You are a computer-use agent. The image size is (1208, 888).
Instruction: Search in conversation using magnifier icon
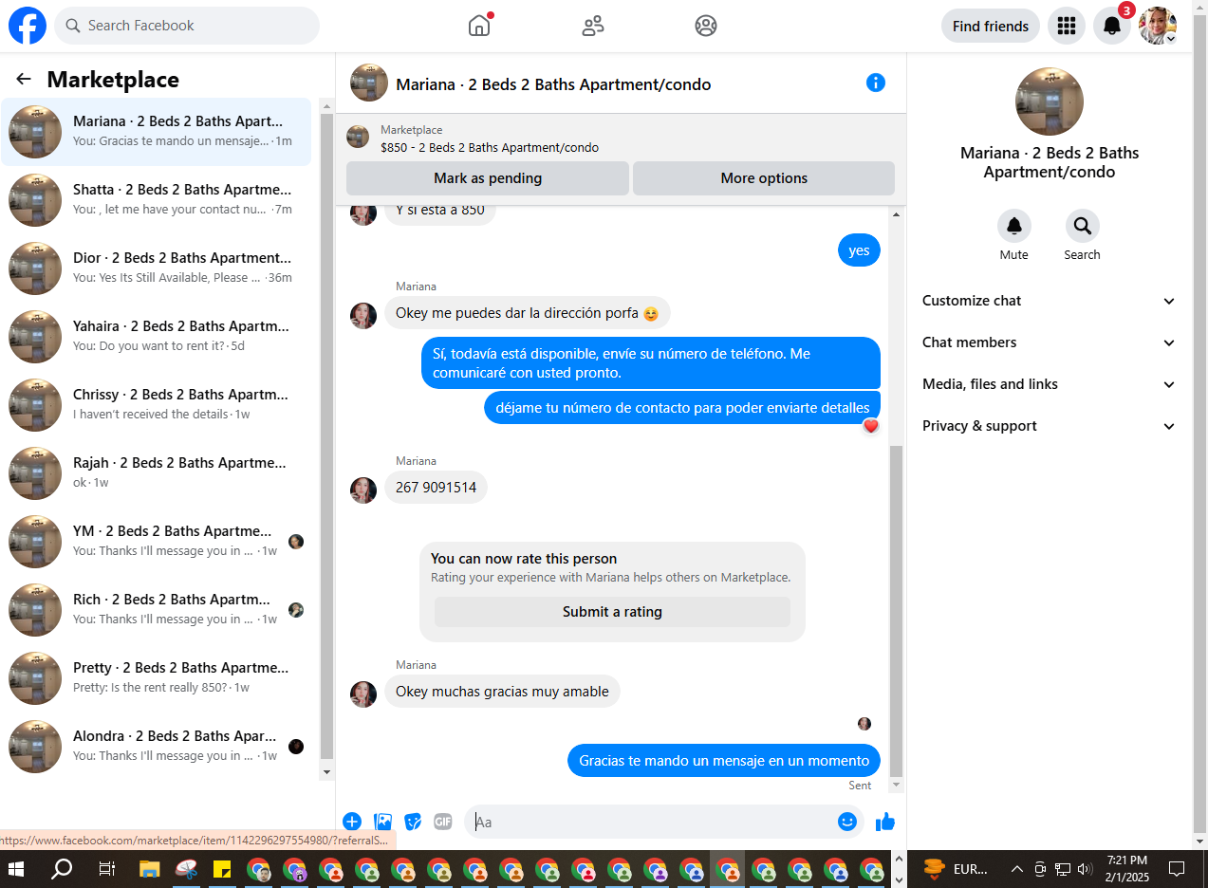coord(1082,226)
